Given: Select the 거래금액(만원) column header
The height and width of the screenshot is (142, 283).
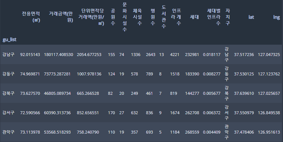Looking at the screenshot, I should 61,17.
